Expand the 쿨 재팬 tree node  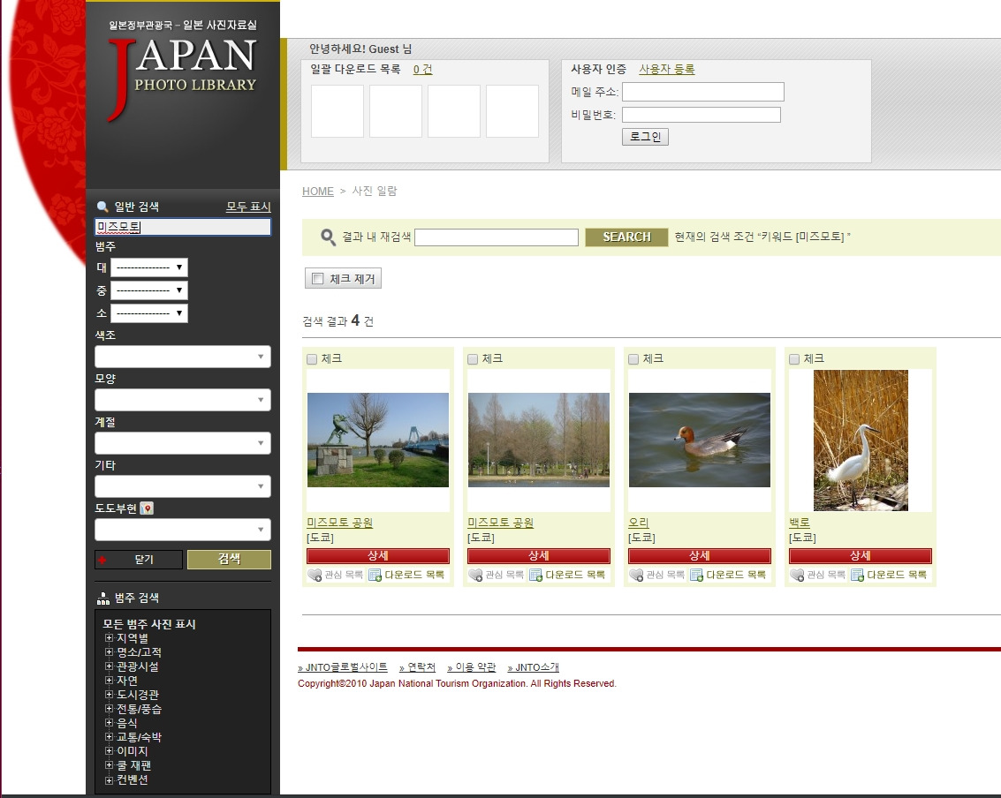click(110, 765)
